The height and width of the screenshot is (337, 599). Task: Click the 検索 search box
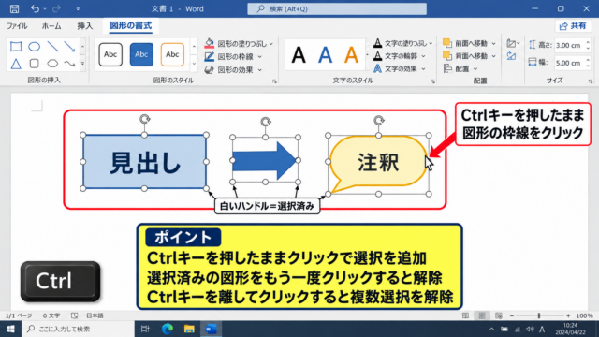click(337, 8)
